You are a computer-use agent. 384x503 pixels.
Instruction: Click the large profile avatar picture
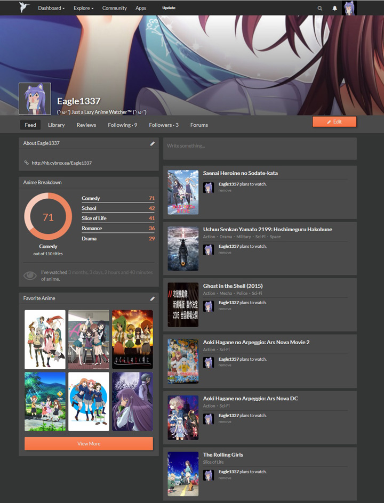coord(35,99)
